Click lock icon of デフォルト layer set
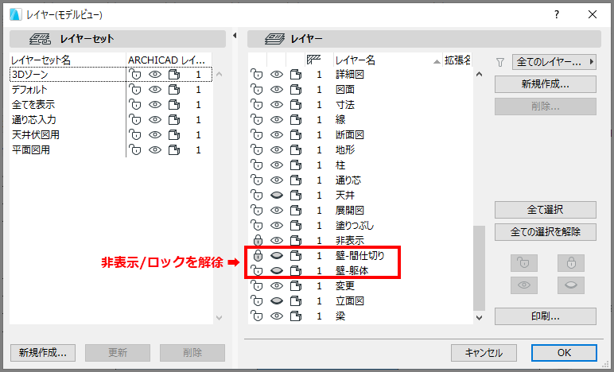 pos(135,90)
